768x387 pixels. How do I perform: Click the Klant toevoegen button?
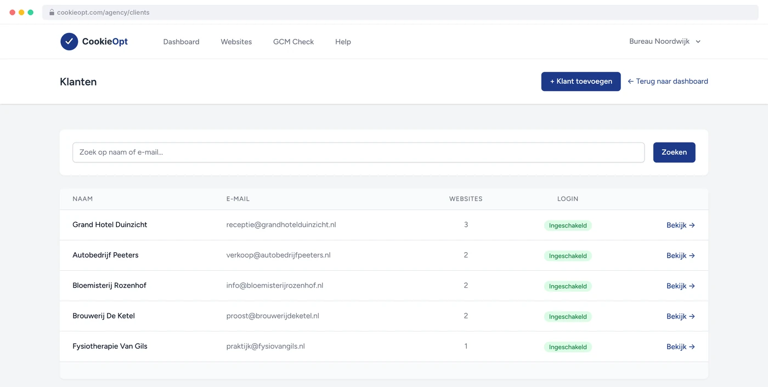(x=581, y=82)
